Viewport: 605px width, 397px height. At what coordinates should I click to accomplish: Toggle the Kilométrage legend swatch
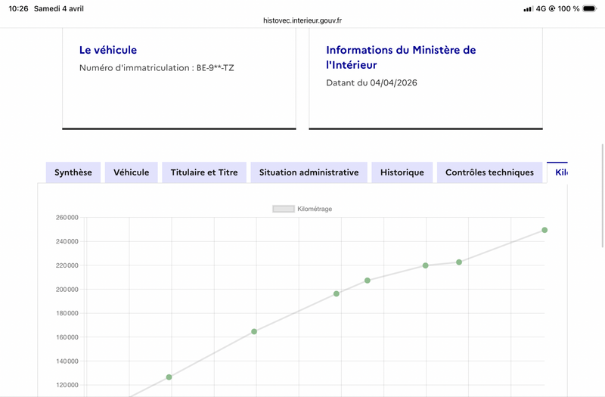click(284, 209)
